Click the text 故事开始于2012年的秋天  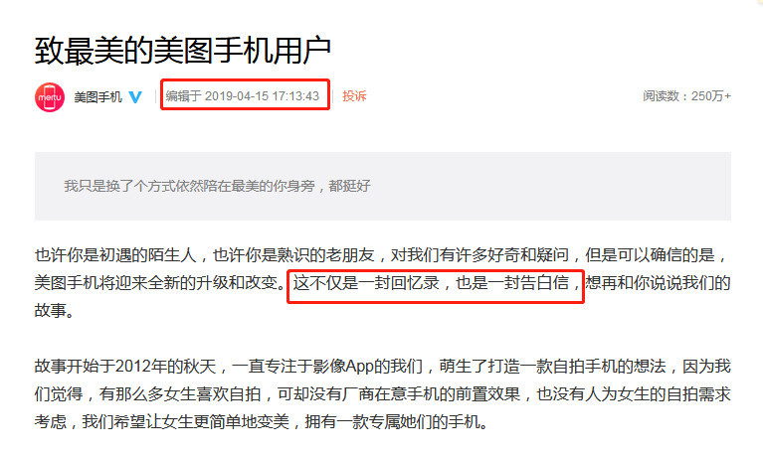click(x=125, y=366)
